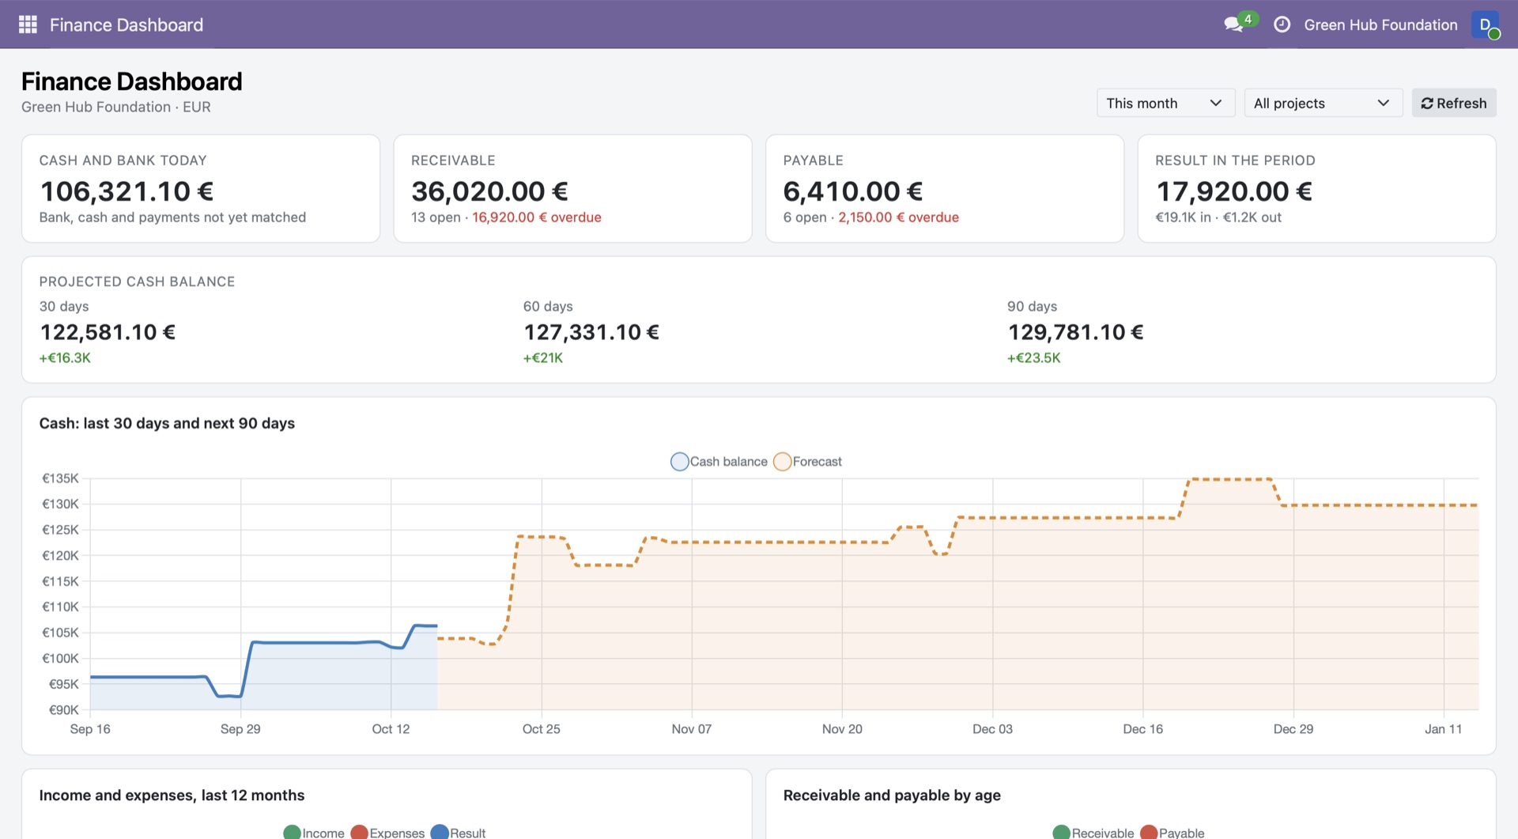Open the conversations icon with badge 4
The width and height of the screenshot is (1518, 839).
pyautogui.click(x=1240, y=23)
